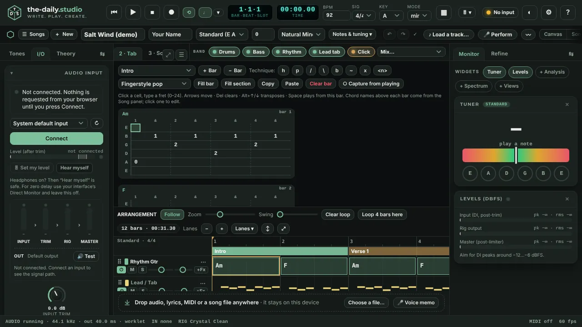Swap the Monitor panel side with arrows icon
Viewport: 582px width, 327px height.
(x=571, y=54)
